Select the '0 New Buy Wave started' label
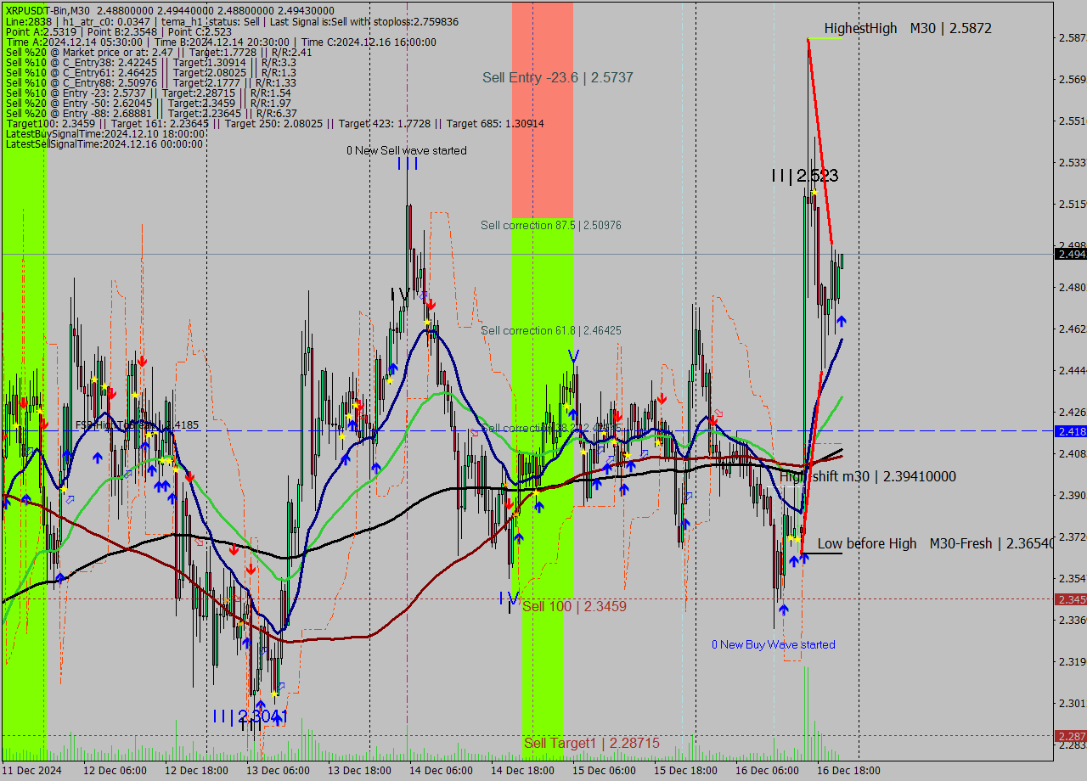Screen dimensions: 1087x781 point(773,644)
